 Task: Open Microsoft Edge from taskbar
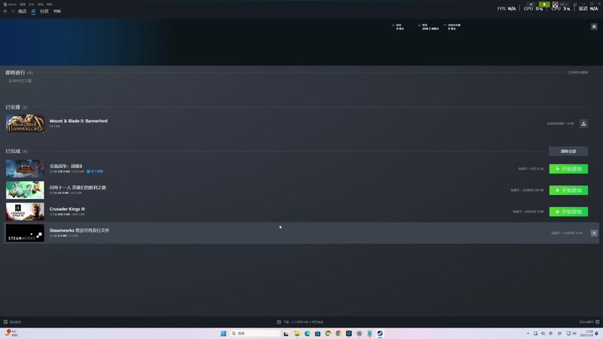tap(308, 333)
